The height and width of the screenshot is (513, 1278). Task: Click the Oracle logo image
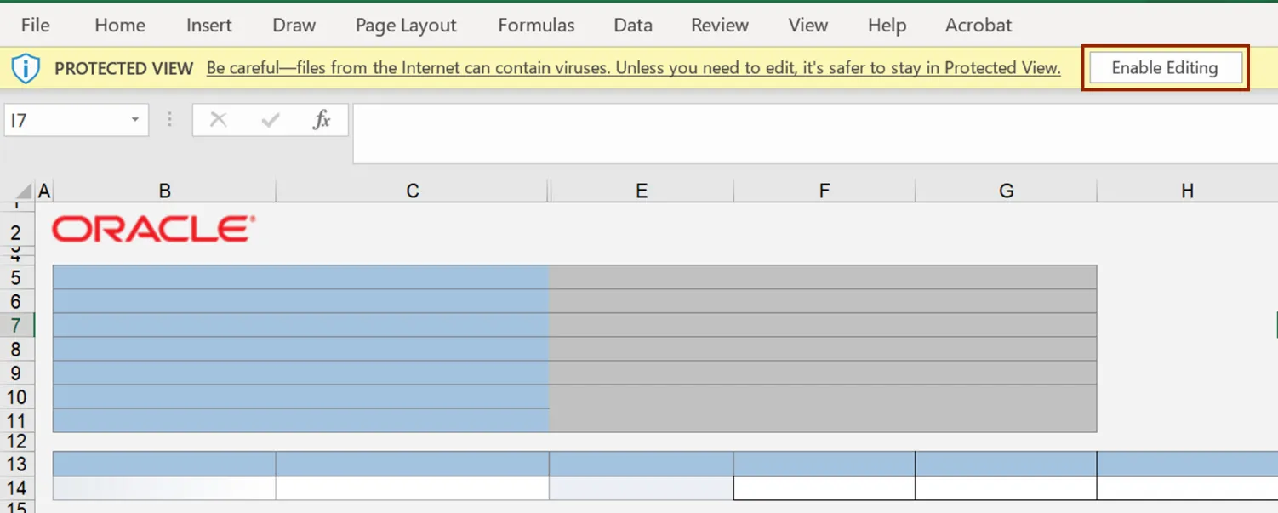click(x=153, y=229)
